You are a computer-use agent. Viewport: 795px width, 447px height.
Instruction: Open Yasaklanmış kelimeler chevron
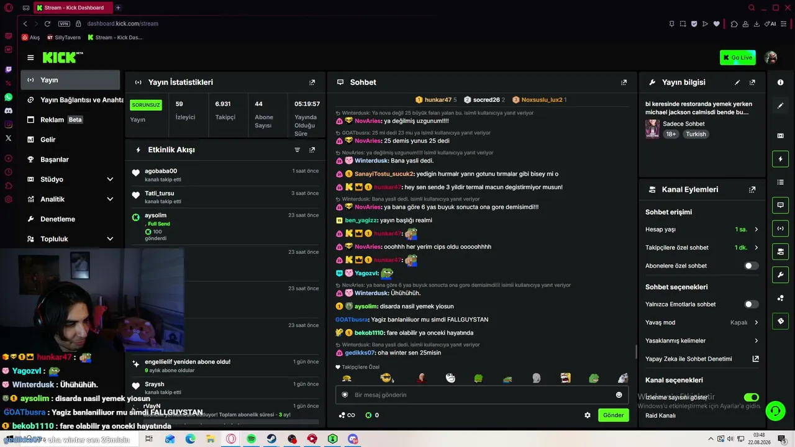click(756, 341)
